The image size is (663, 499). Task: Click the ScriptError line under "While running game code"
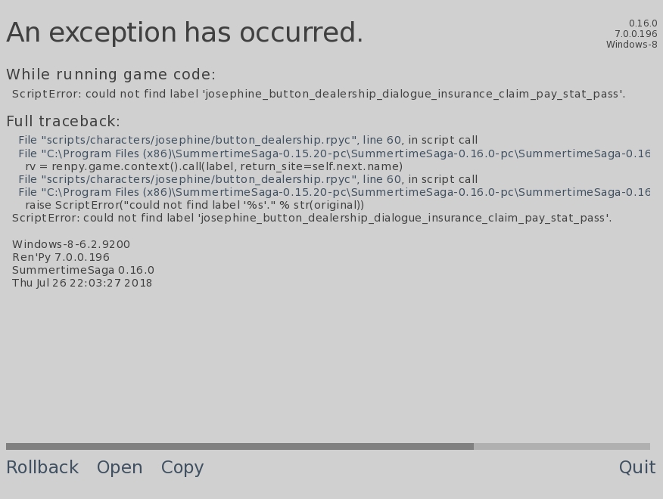point(319,94)
